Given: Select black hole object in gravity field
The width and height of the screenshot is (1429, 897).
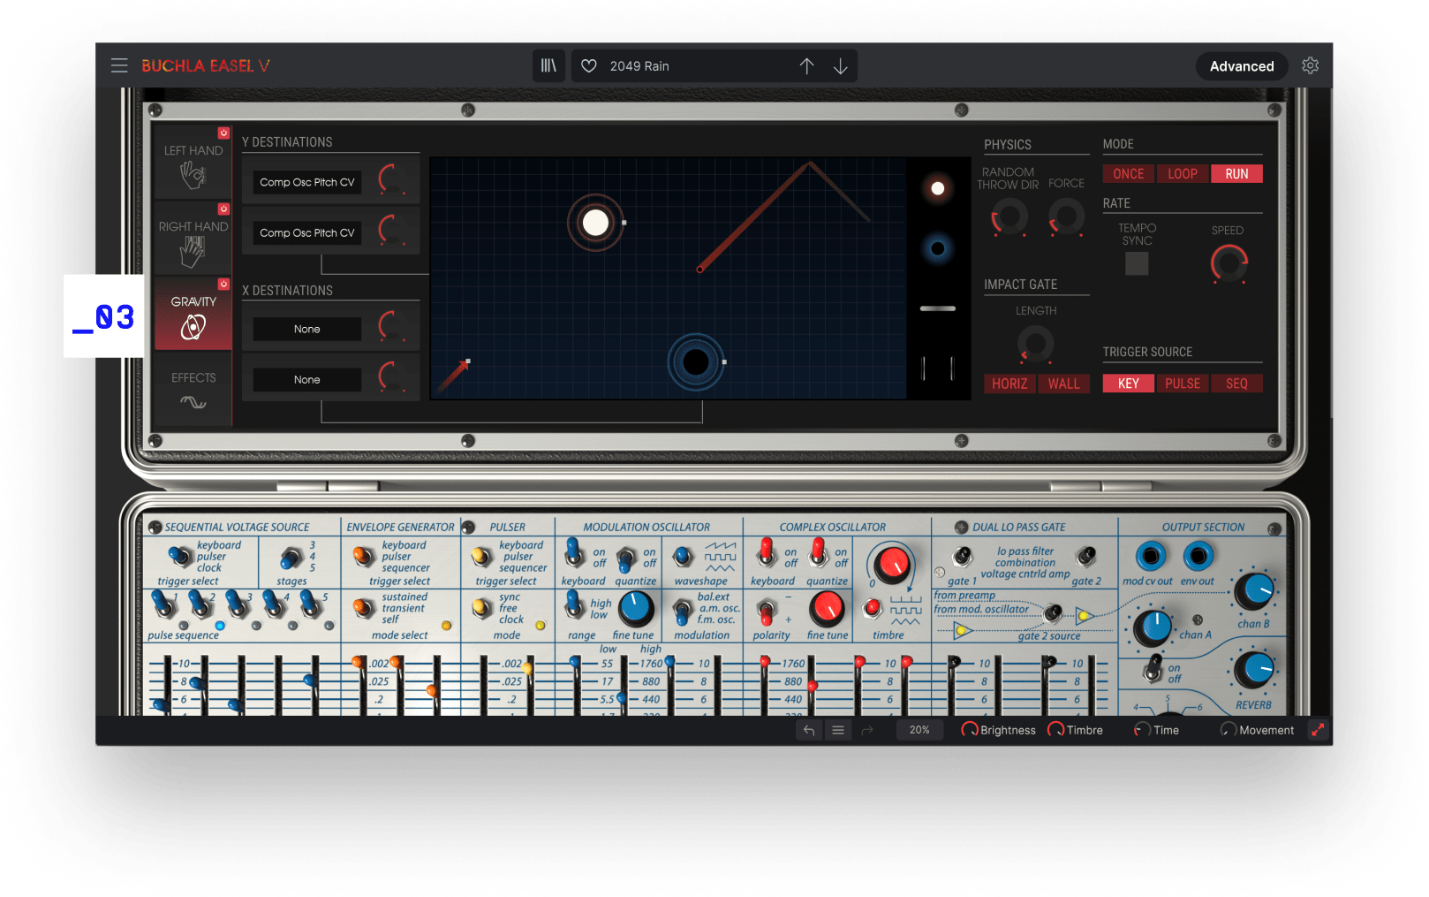Looking at the screenshot, I should [696, 361].
